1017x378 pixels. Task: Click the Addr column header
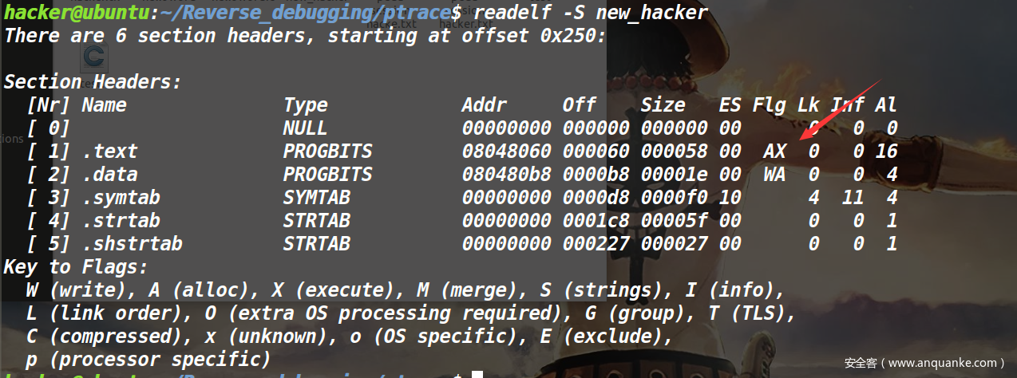pyautogui.click(x=484, y=105)
